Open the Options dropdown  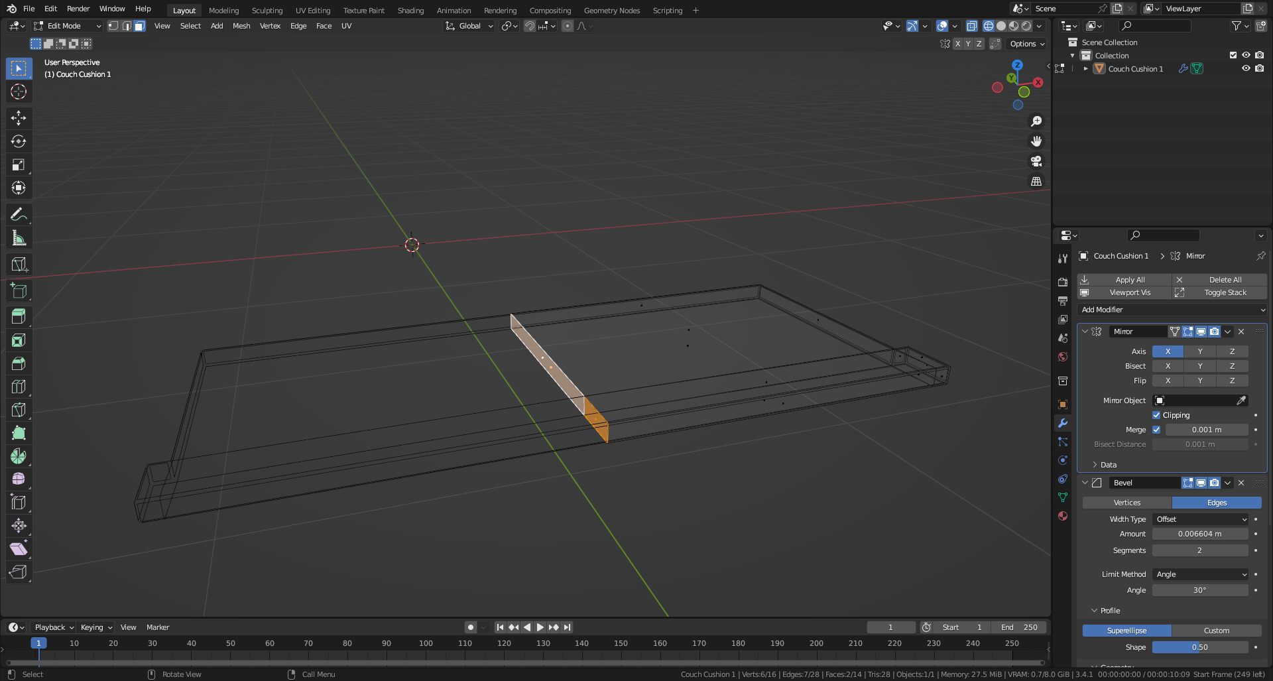coord(1027,44)
